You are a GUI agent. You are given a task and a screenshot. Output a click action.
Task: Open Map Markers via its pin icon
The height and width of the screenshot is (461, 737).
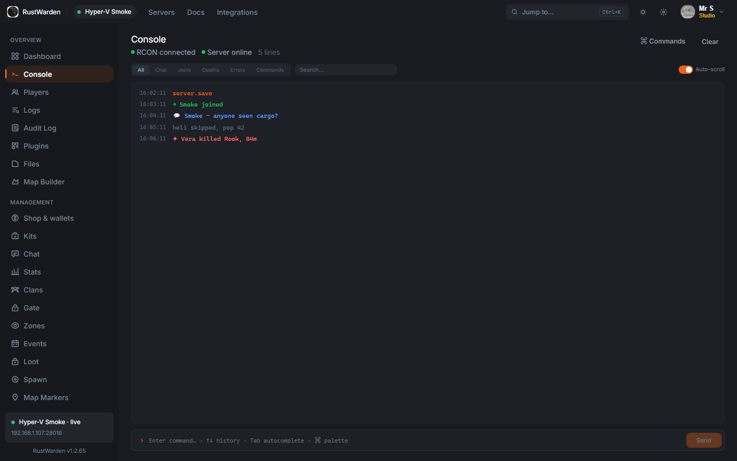15,397
